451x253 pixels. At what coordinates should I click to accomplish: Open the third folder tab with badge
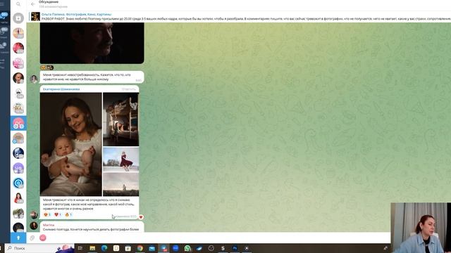coord(4,48)
